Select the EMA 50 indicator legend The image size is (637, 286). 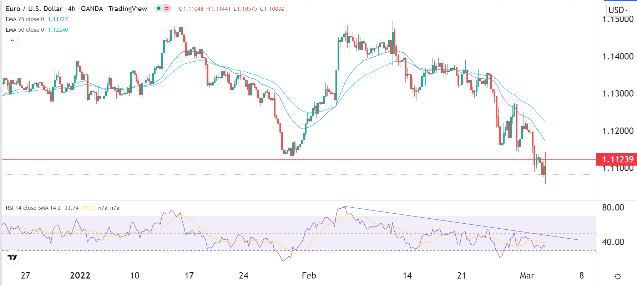[x=25, y=30]
